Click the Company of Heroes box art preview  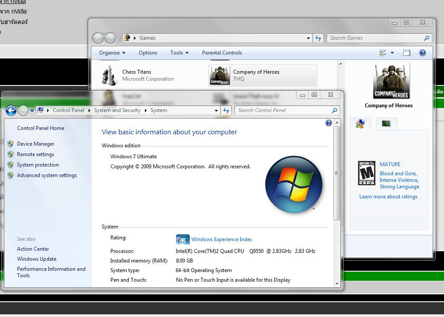[391, 81]
